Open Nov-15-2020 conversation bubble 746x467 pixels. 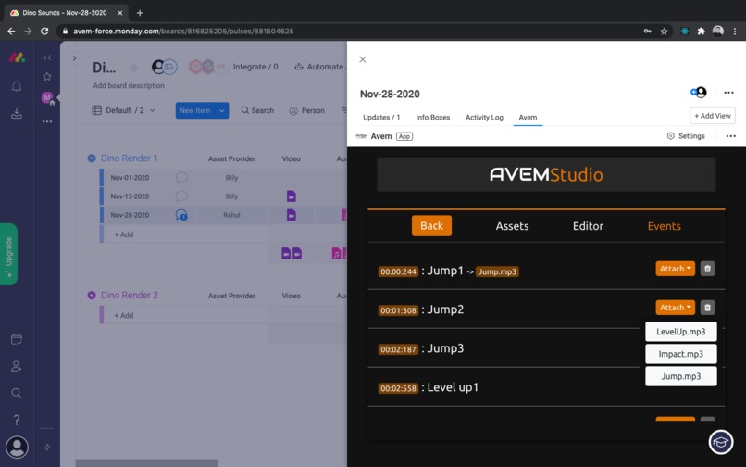click(181, 196)
